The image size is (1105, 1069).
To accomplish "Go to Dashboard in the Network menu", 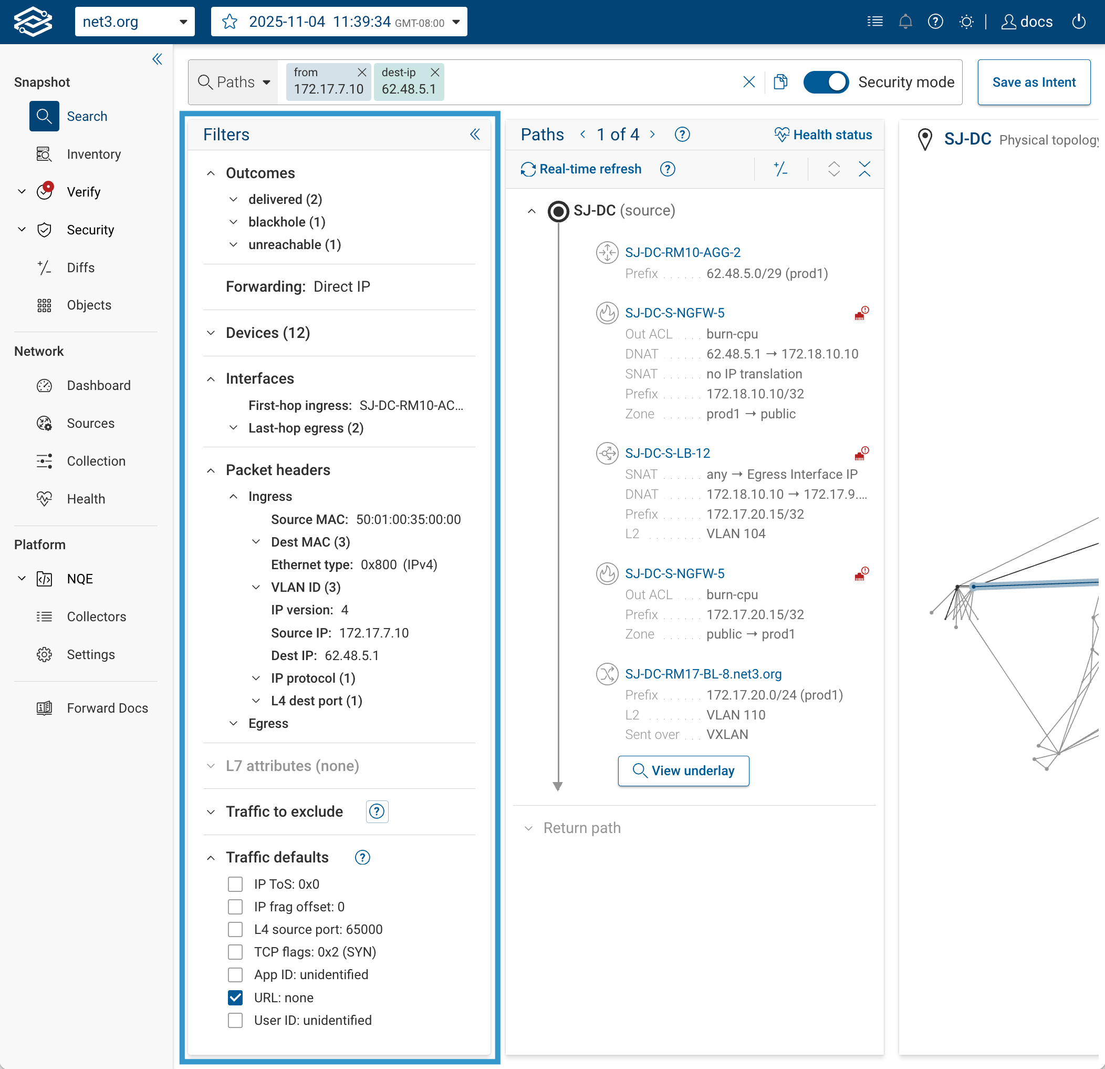I will 98,385.
